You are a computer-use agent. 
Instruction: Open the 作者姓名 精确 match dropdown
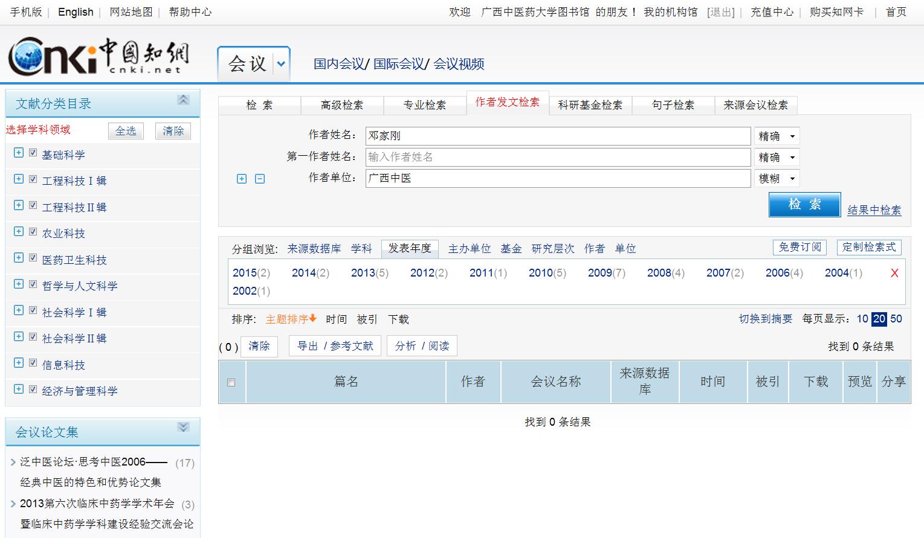(x=777, y=136)
